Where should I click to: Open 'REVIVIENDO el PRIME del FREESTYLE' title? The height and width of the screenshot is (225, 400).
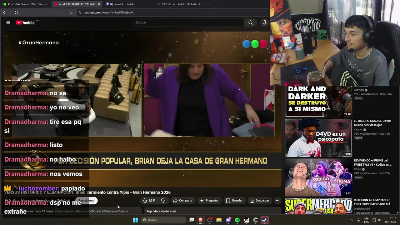[372, 162]
